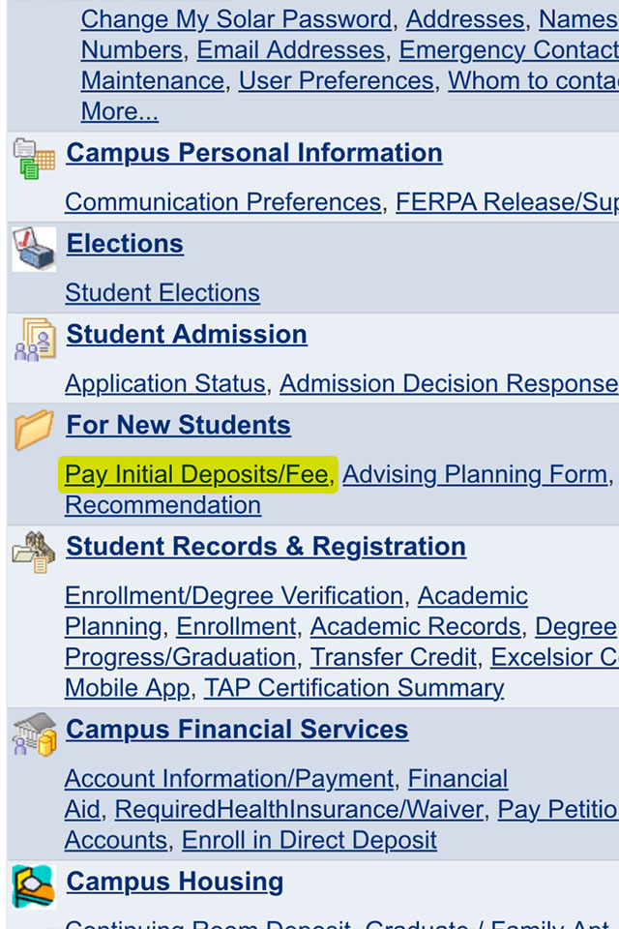Screen dimensions: 619x929
Task: Open Enrollment/Degree Verification
Action: [233, 596]
